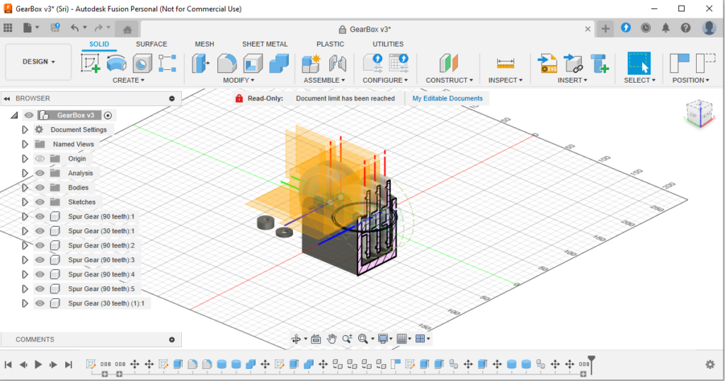Expand the Spur Gear (90 teeth):2 node

(25, 245)
